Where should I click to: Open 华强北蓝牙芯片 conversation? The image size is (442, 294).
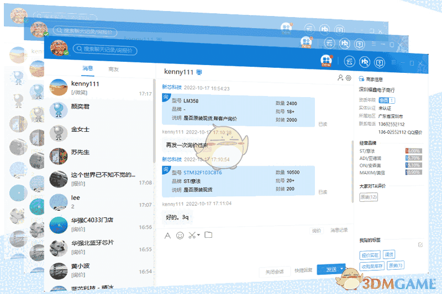click(99, 247)
